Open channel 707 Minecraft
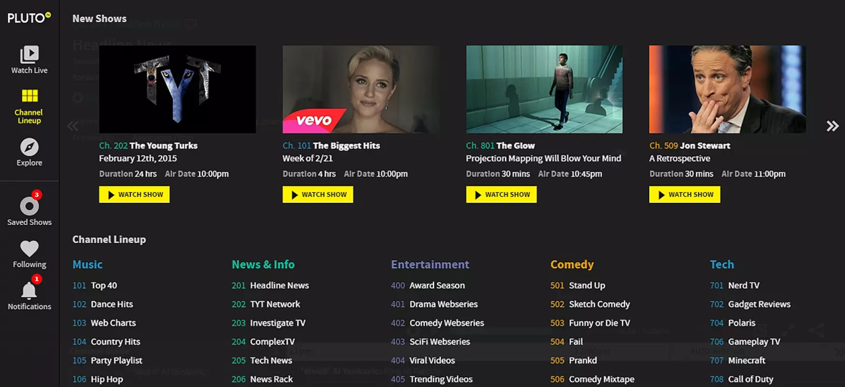This screenshot has width=845, height=387. tap(737, 361)
